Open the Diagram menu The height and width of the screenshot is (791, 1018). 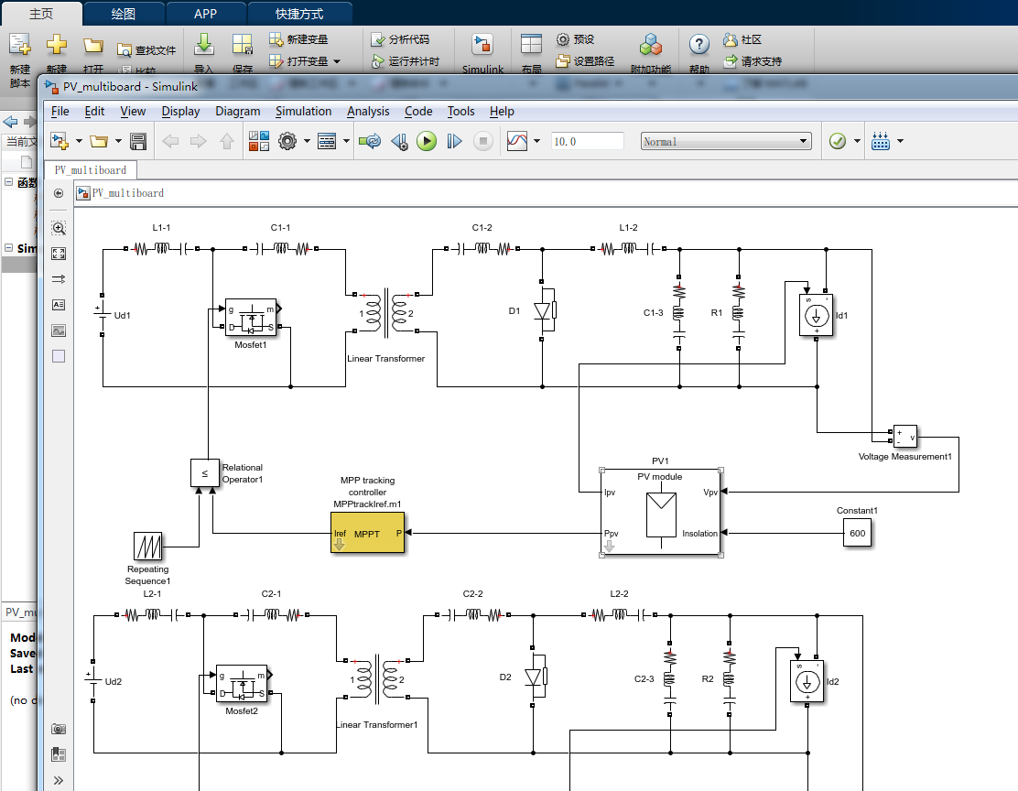[238, 111]
